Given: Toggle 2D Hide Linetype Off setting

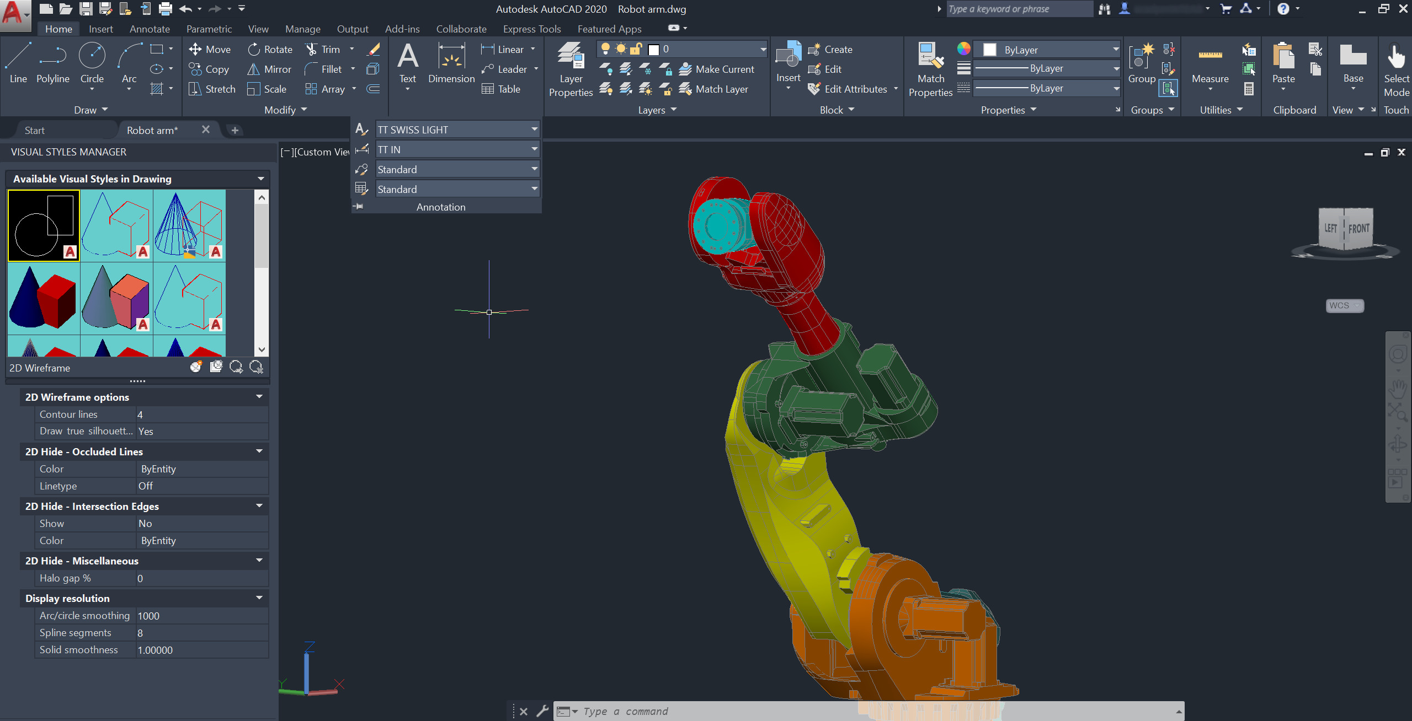Looking at the screenshot, I should tap(143, 486).
